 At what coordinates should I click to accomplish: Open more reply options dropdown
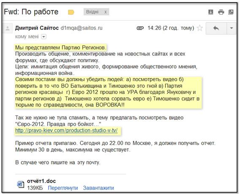point(232,28)
